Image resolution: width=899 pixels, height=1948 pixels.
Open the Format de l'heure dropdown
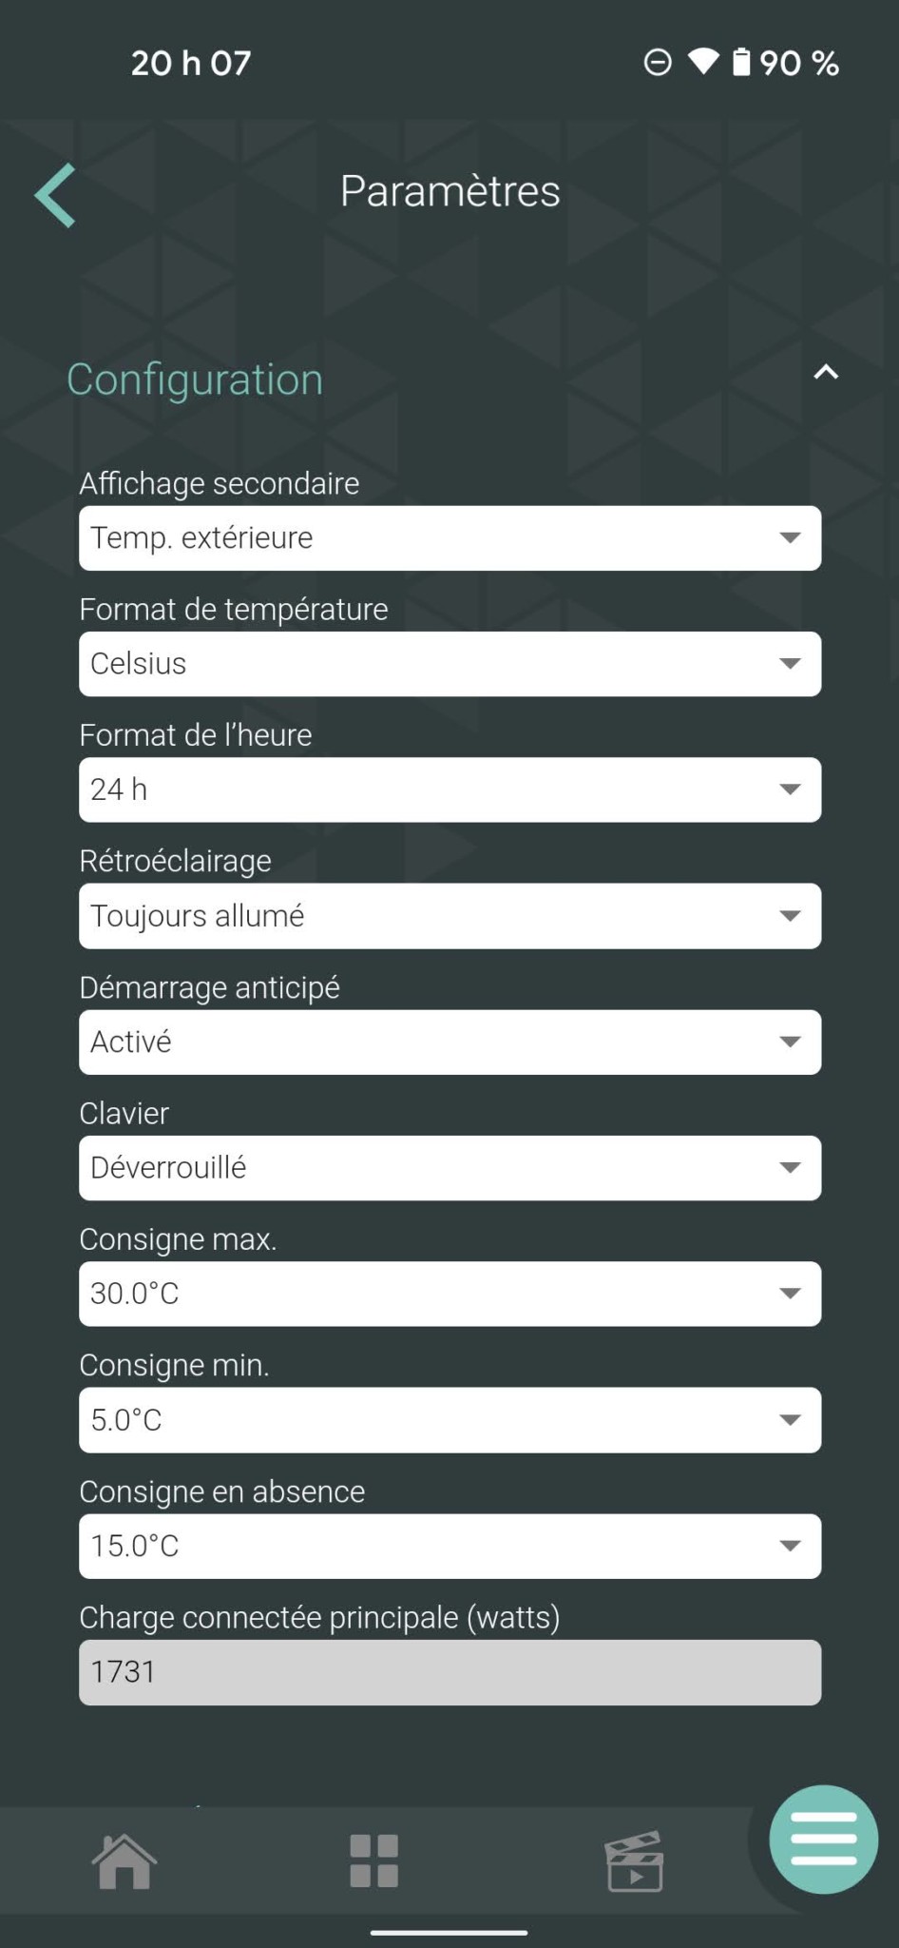(x=449, y=789)
